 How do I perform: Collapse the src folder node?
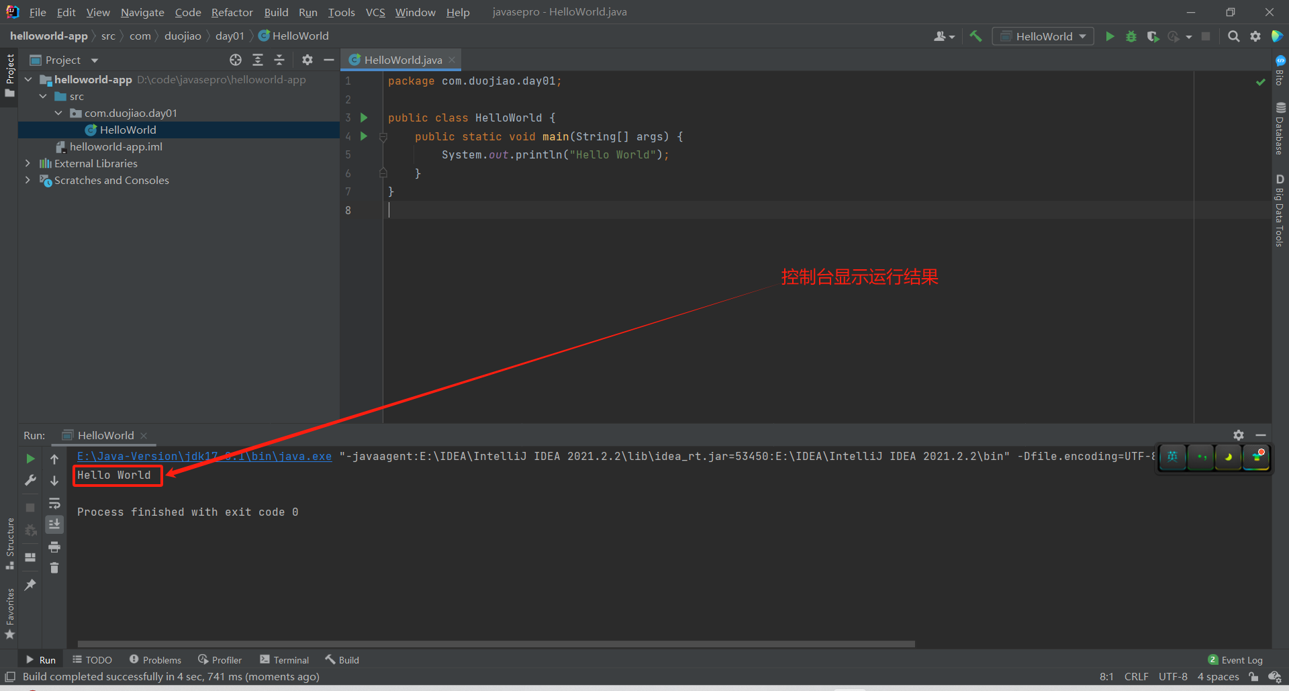pyautogui.click(x=43, y=96)
